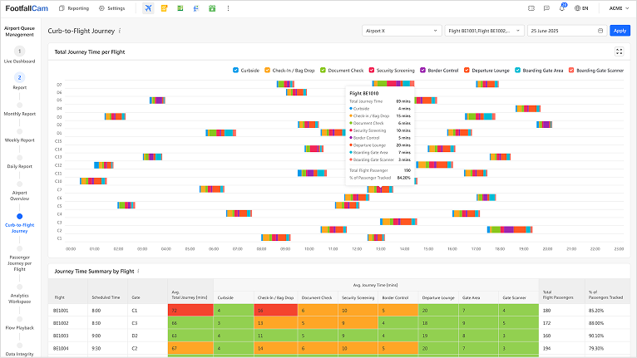Image resolution: width=637 pixels, height=358 pixels.
Task: Open the green spreadsheet module icon
Action: (180, 8)
